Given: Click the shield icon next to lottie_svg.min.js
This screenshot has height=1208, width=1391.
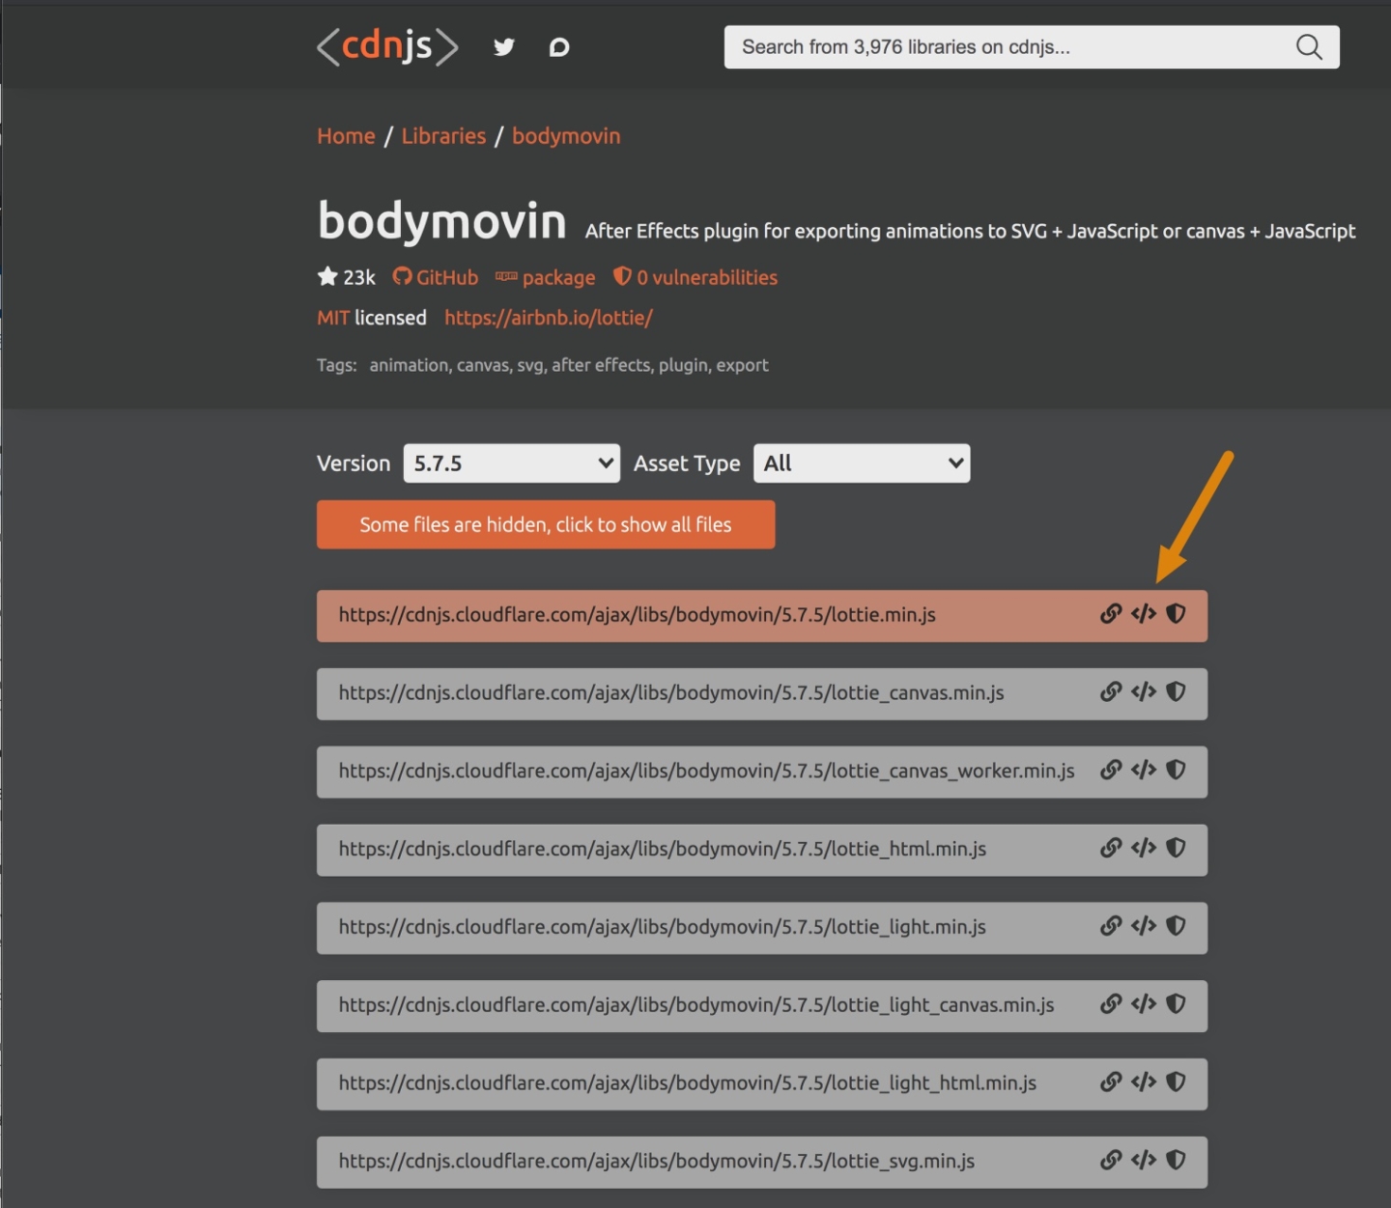Looking at the screenshot, I should point(1177,1162).
